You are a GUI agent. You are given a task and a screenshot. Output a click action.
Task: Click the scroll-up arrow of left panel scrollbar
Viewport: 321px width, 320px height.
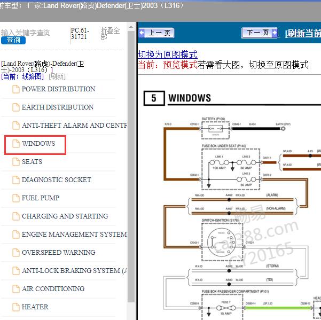(131, 27)
